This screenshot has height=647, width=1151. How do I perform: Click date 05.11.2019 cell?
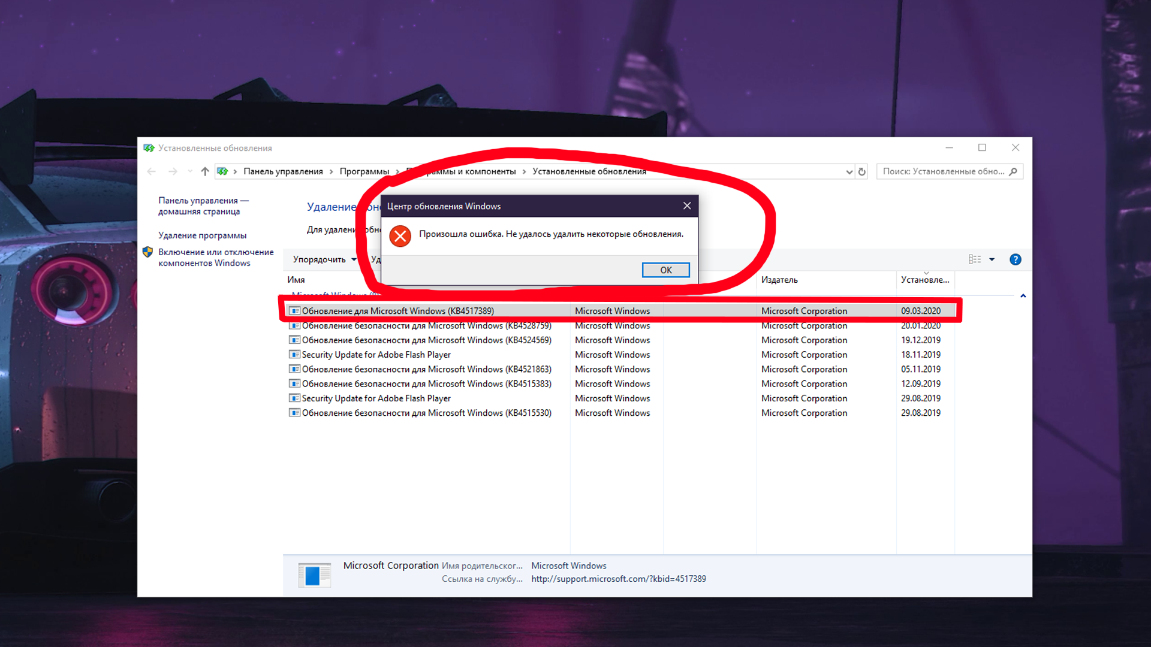(x=921, y=369)
